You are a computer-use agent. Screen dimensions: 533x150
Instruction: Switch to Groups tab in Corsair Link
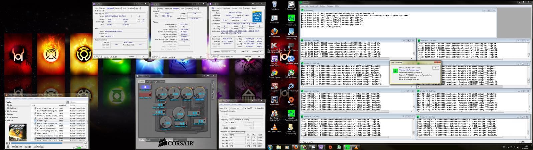click(x=148, y=81)
